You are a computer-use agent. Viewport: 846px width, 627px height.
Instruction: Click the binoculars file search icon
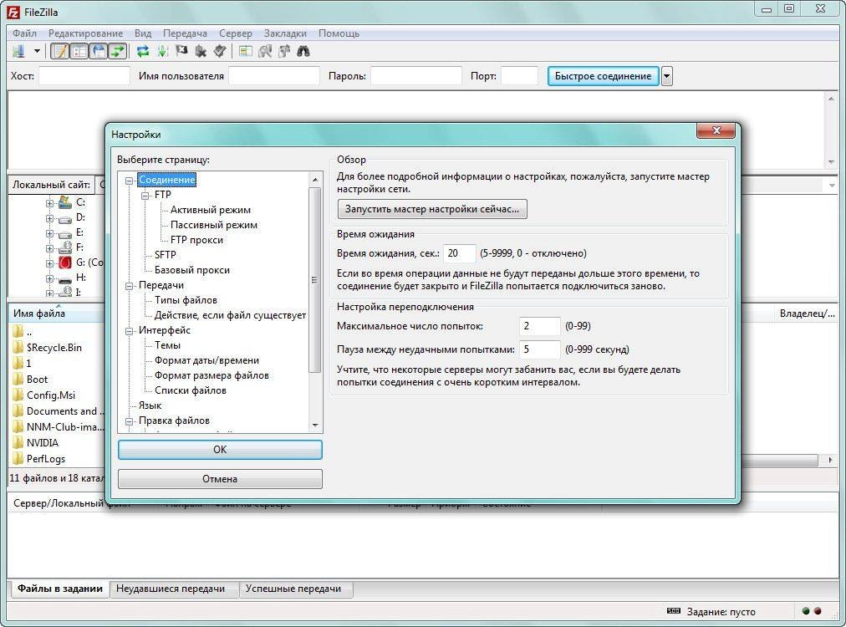pos(303,51)
